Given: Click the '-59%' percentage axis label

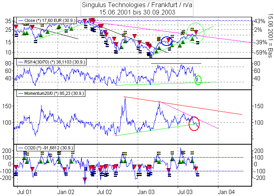Looking at the screenshot, I should [x=260, y=52].
